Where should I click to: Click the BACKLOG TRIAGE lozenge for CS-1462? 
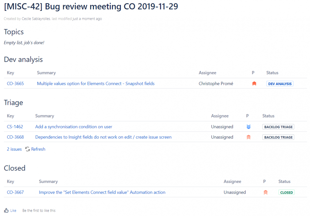click(278, 127)
